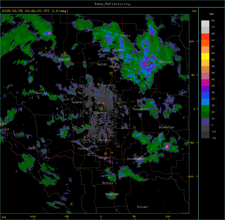Click the Lacombe city label
Image resolution: width=225 pixels, height=220 pixels.
click(117, 50)
